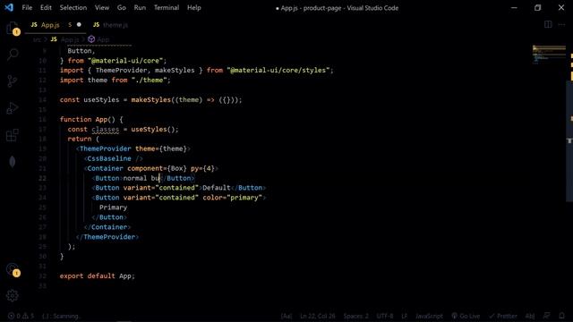Click errors and warnings count in status bar
Viewport: 573px width, 322px height.
pos(21,316)
